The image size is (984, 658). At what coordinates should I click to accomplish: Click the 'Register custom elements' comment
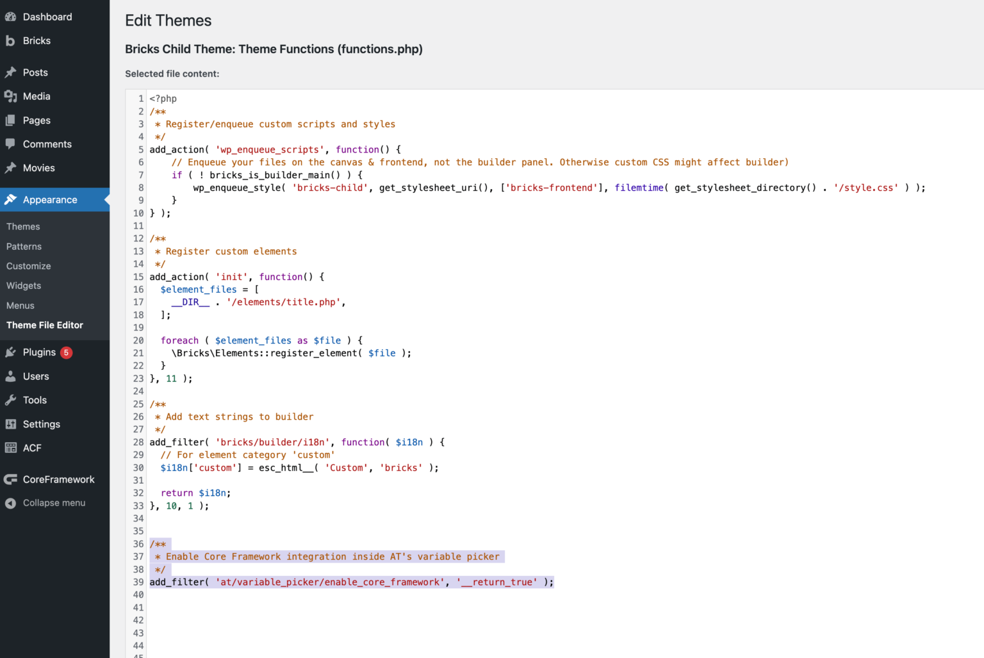click(x=231, y=251)
